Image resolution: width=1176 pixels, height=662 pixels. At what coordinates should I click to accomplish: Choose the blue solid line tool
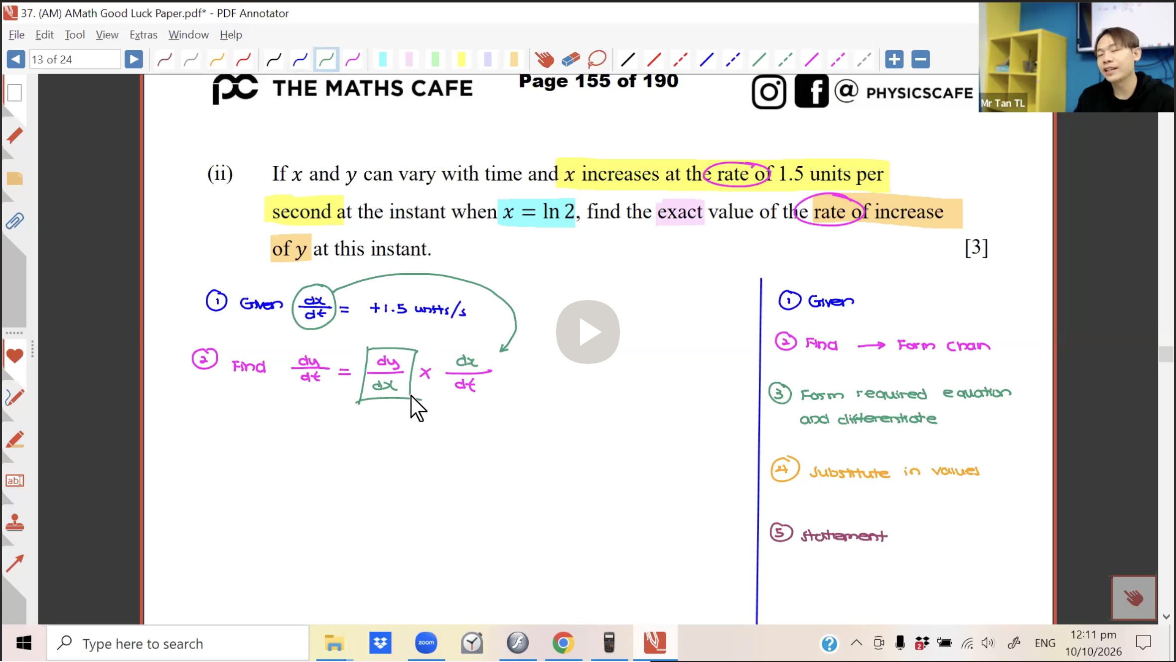tap(707, 59)
